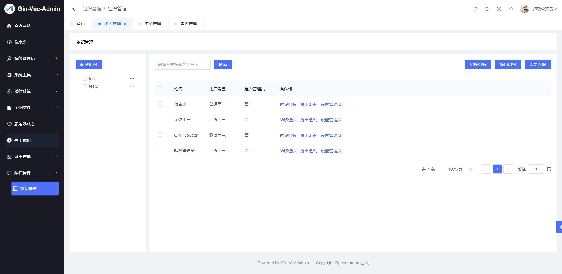
Task: Expand 示例文件 sidebar menu
Action: coord(32,108)
